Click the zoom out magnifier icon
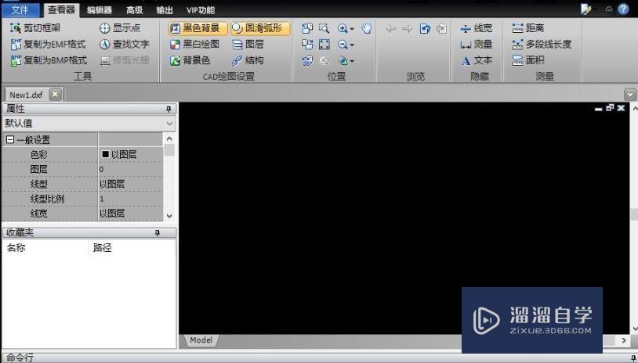The width and height of the screenshot is (638, 363). point(343,45)
